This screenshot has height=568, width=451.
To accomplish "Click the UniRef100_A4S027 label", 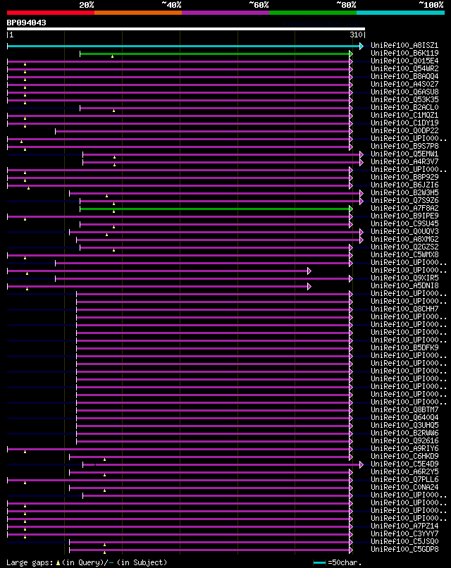I will (404, 84).
